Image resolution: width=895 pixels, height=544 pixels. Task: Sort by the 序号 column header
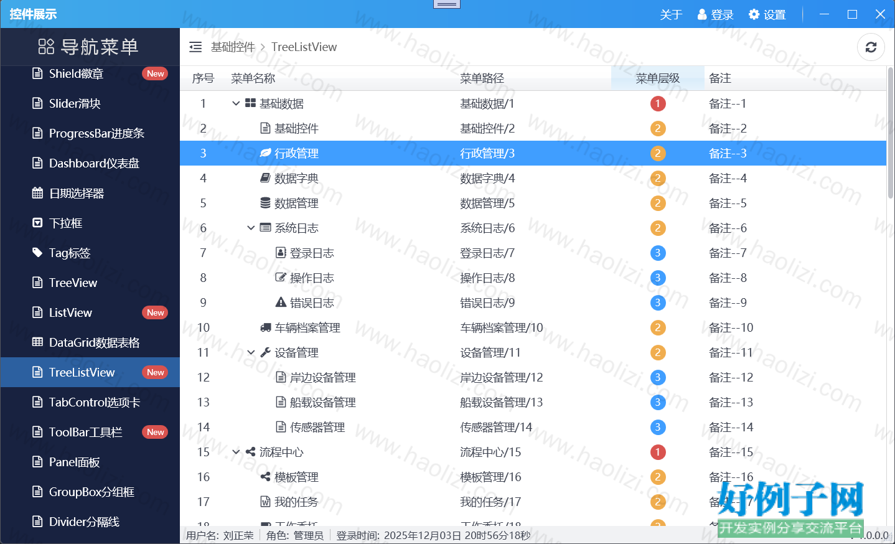click(x=203, y=78)
